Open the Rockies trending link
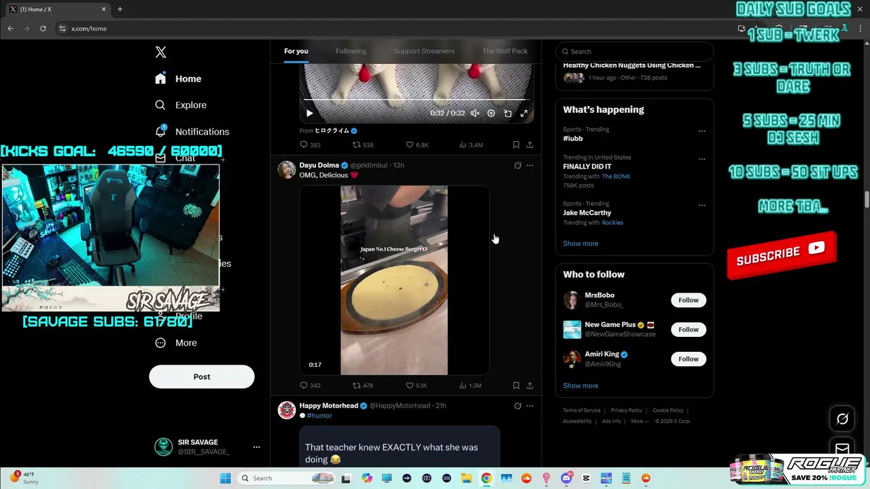This screenshot has width=870, height=489. click(612, 223)
